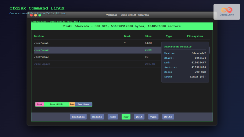Click the yellow minimize dot on terminal window
244x137 pixels.
point(35,15)
